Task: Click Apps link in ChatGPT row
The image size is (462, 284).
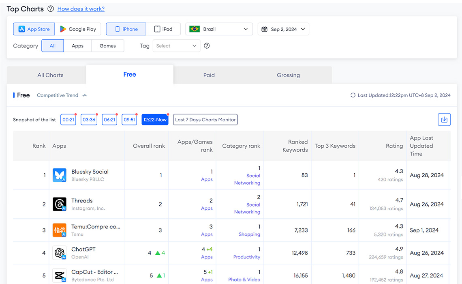Action: (x=207, y=257)
